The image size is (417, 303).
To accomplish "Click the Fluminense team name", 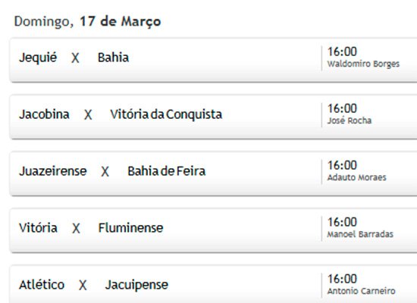I will [x=130, y=228].
